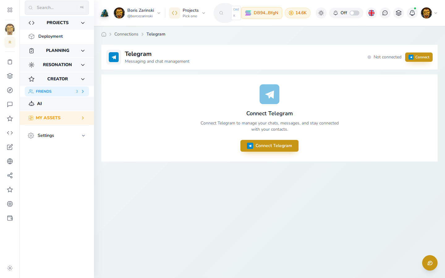Screen dimensions: 445x278
Task: Click the user avatar in the left rail
Action: 10,29
